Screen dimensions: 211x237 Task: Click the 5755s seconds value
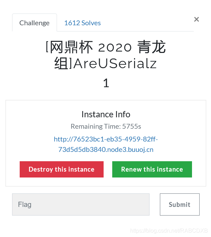click(132, 126)
